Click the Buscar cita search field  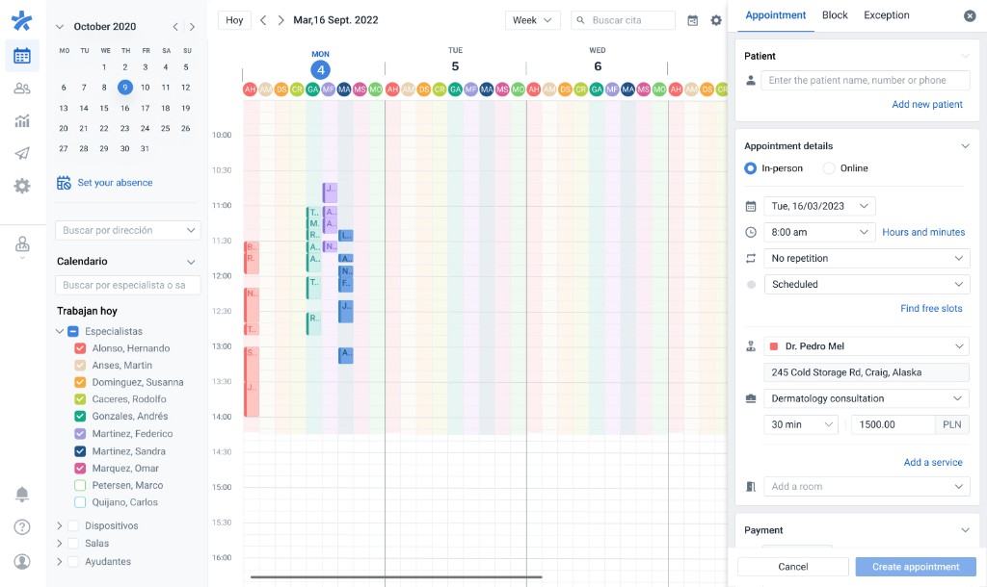click(624, 20)
